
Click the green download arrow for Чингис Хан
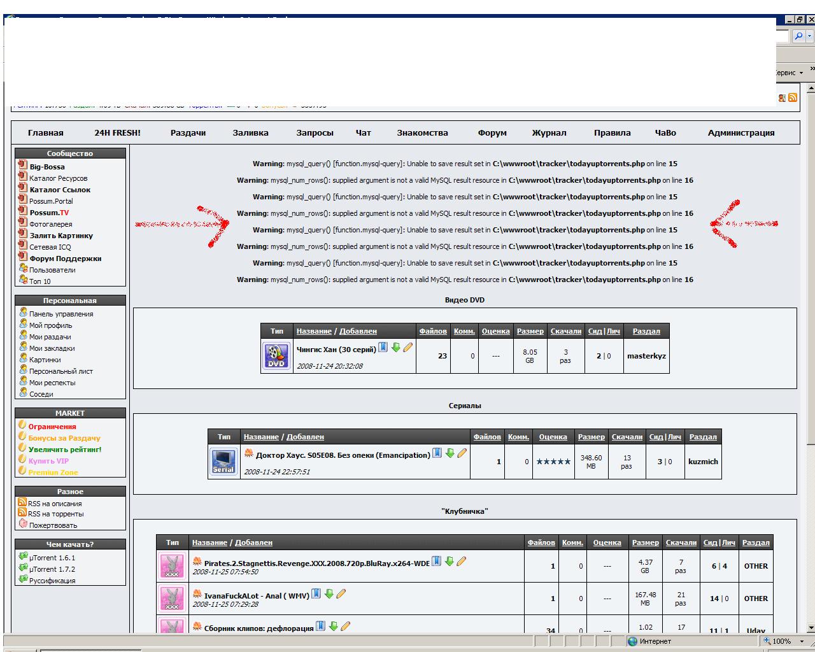(x=395, y=347)
